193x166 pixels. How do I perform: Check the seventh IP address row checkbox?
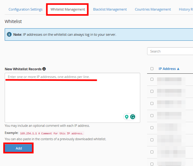(x=152, y=152)
